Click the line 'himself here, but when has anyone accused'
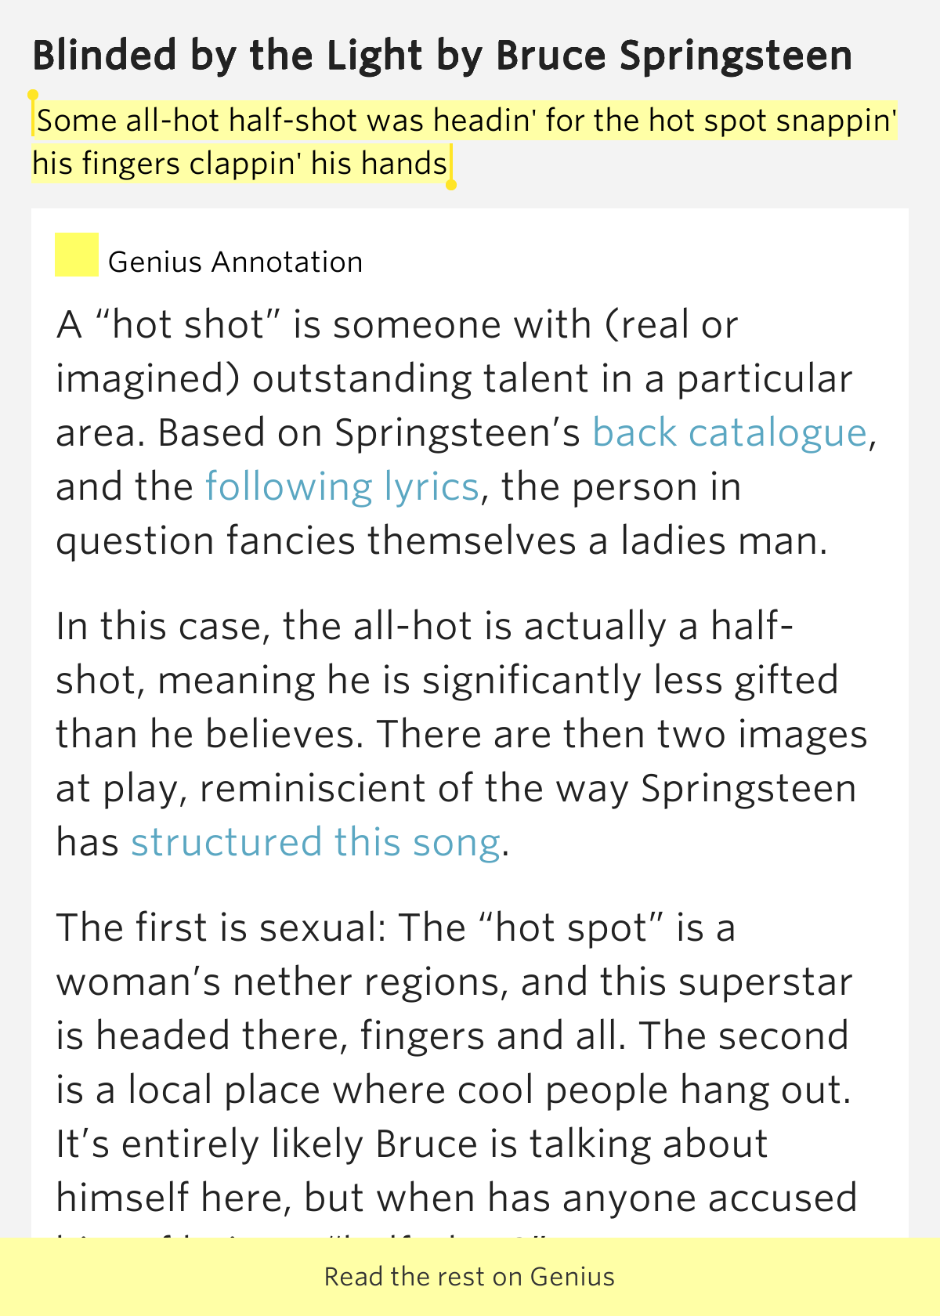 point(457,1198)
